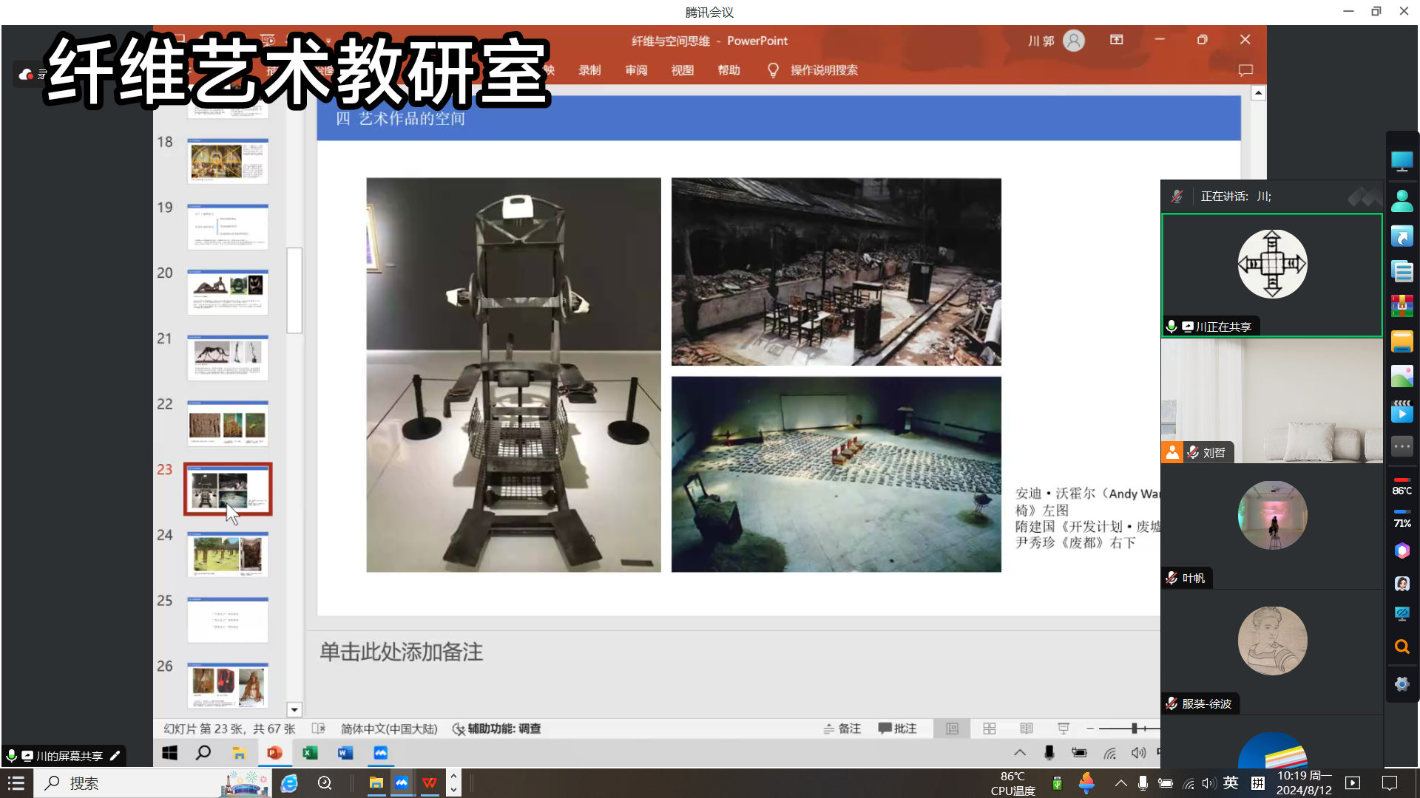Image resolution: width=1420 pixels, height=798 pixels.
Task: Open the Internet Explorer taskbar icon
Action: point(289,783)
